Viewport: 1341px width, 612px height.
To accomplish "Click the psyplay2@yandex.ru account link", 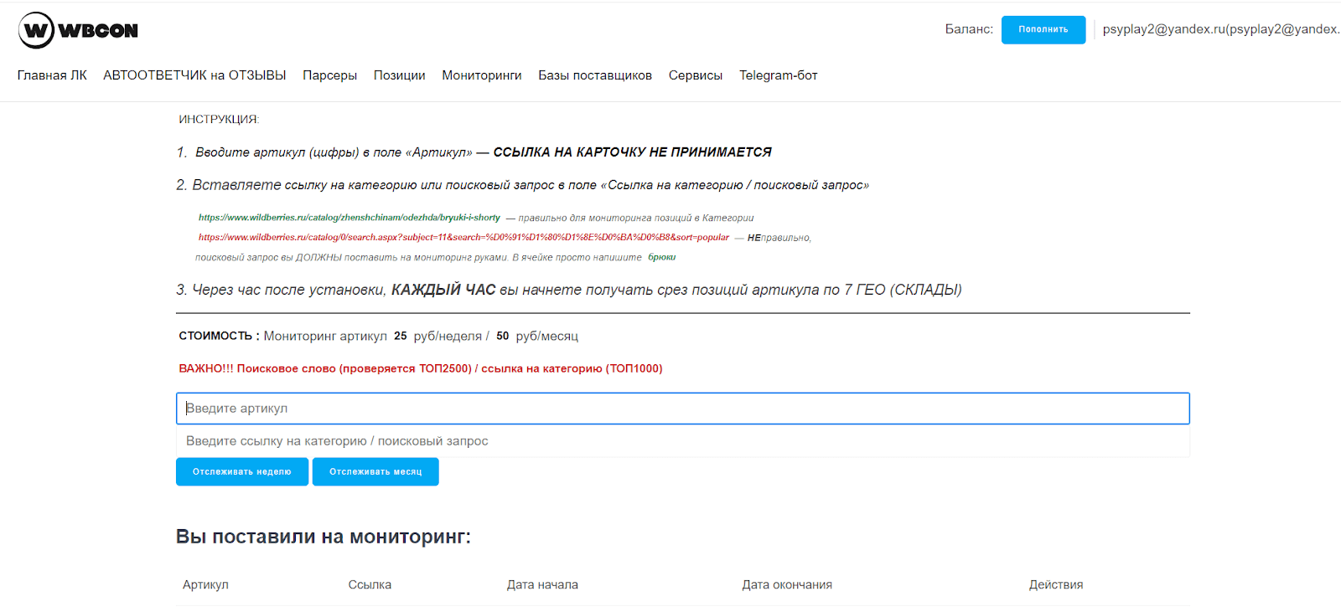I will pos(1219,29).
